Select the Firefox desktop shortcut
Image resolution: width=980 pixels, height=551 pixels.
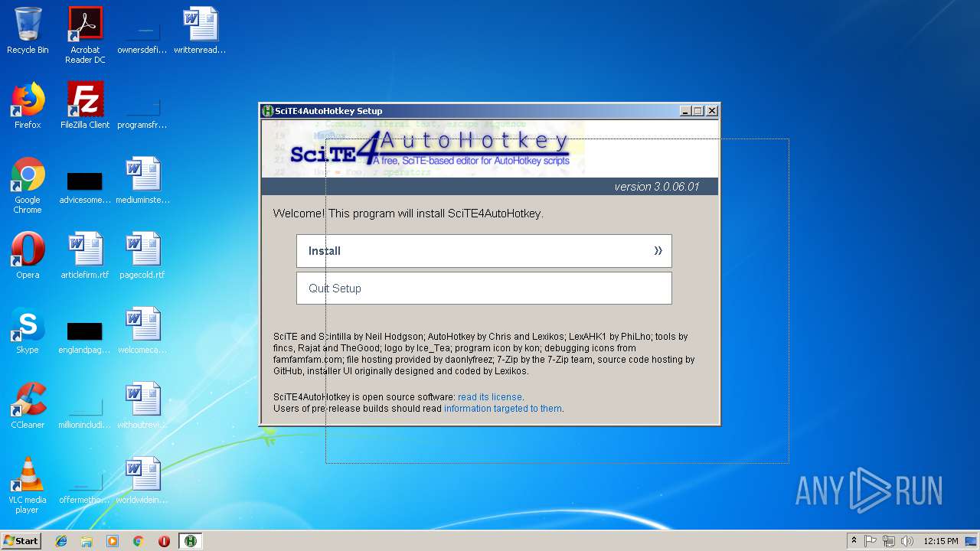pyautogui.click(x=28, y=106)
